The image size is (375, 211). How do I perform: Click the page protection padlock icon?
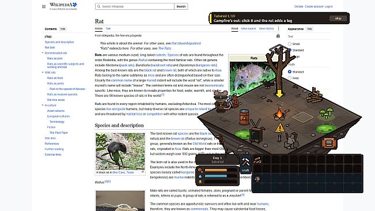point(278,36)
